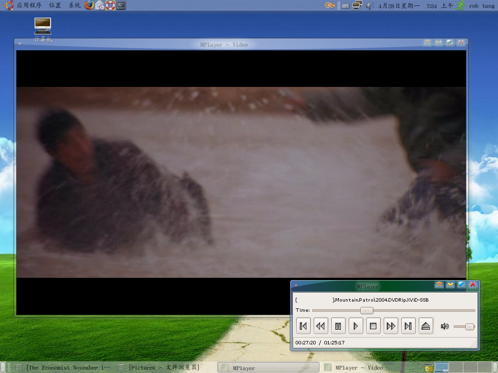The height and width of the screenshot is (373, 498).
Task: Open the 计算机 Computer desktop icon
Action: (x=43, y=30)
